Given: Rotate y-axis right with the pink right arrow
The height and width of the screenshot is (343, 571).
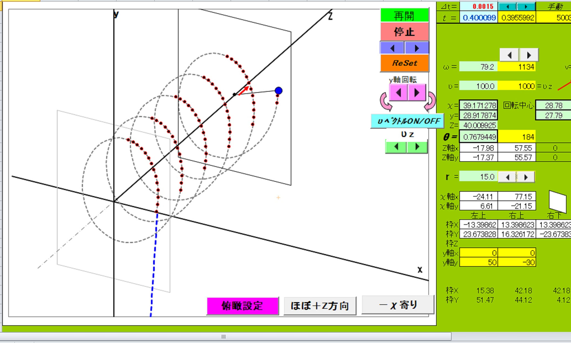Looking at the screenshot, I should 417,93.
